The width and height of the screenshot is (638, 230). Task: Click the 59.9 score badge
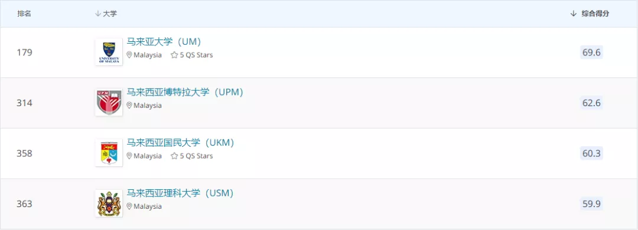(x=591, y=203)
